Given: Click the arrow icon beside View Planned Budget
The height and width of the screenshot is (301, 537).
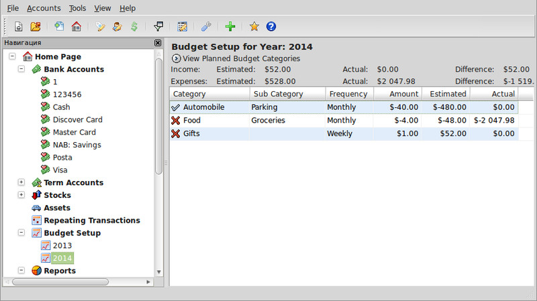Looking at the screenshot, I should click(x=176, y=58).
